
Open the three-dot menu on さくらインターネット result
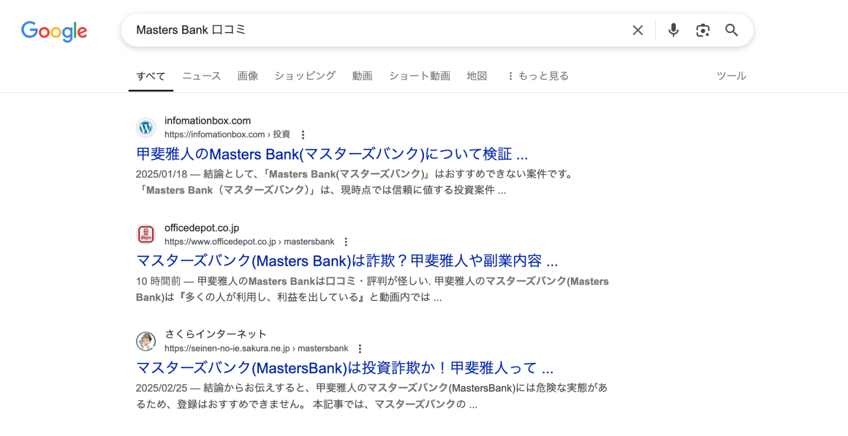click(x=359, y=348)
